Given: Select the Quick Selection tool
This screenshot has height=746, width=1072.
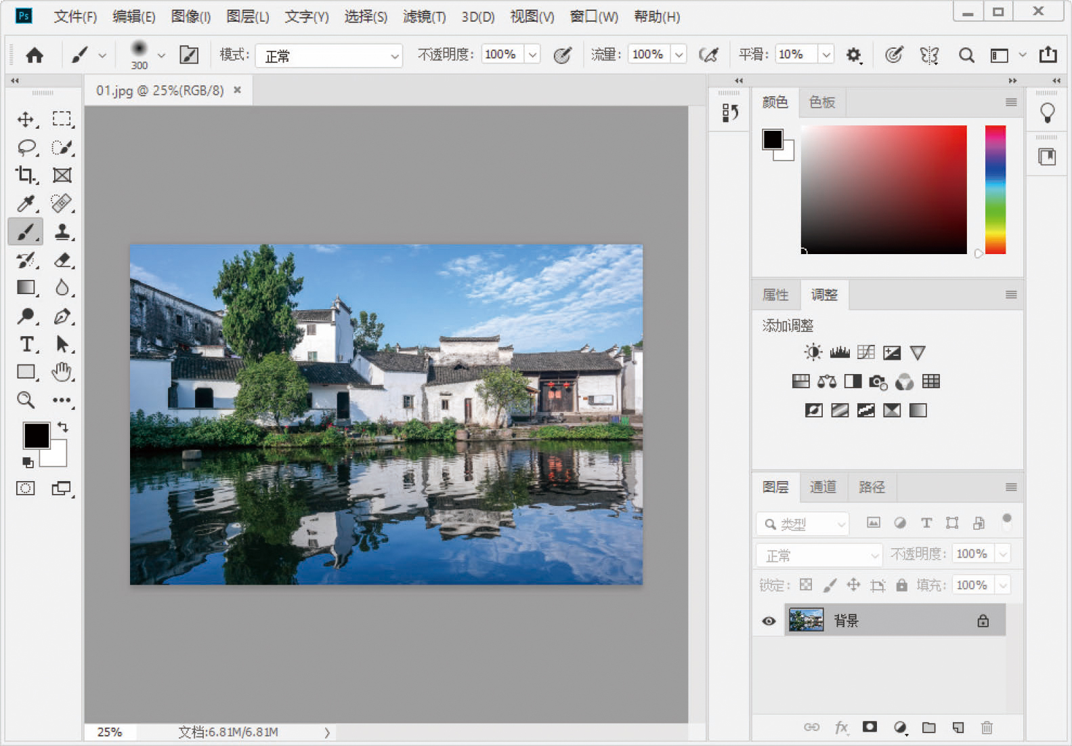Looking at the screenshot, I should click(62, 147).
